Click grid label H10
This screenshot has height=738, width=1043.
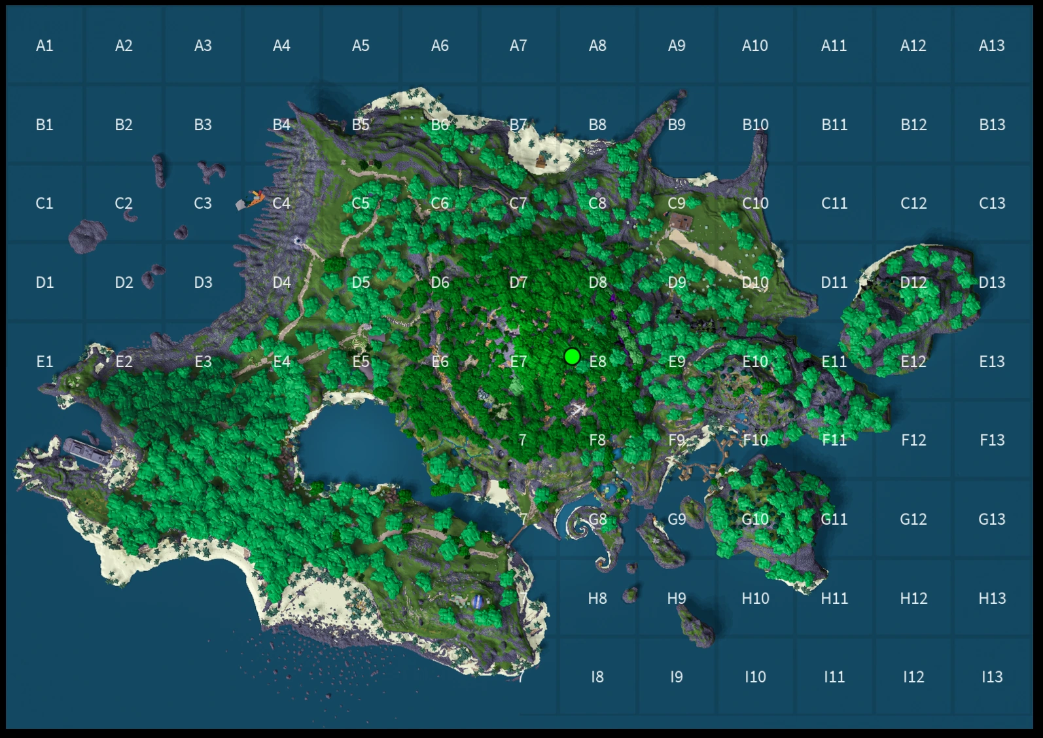pos(755,599)
